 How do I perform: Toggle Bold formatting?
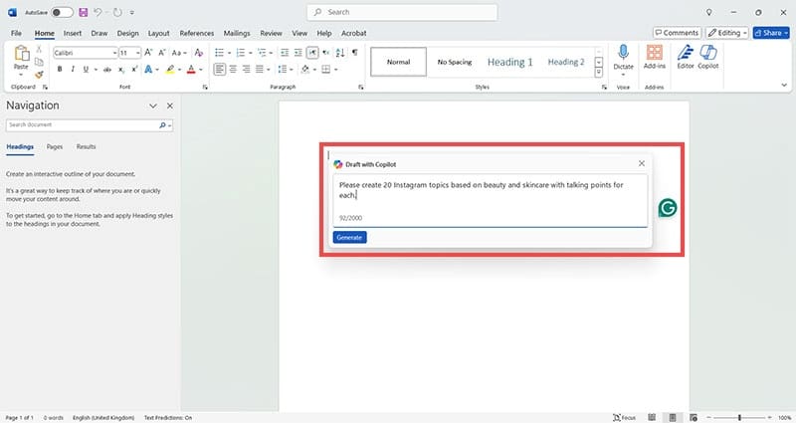(60, 69)
